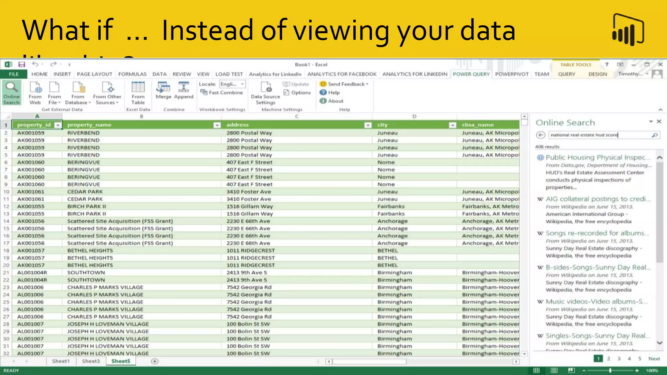Viewport: 667px width, 375px height.
Task: Go to results page 5
Action: pyautogui.click(x=640, y=359)
